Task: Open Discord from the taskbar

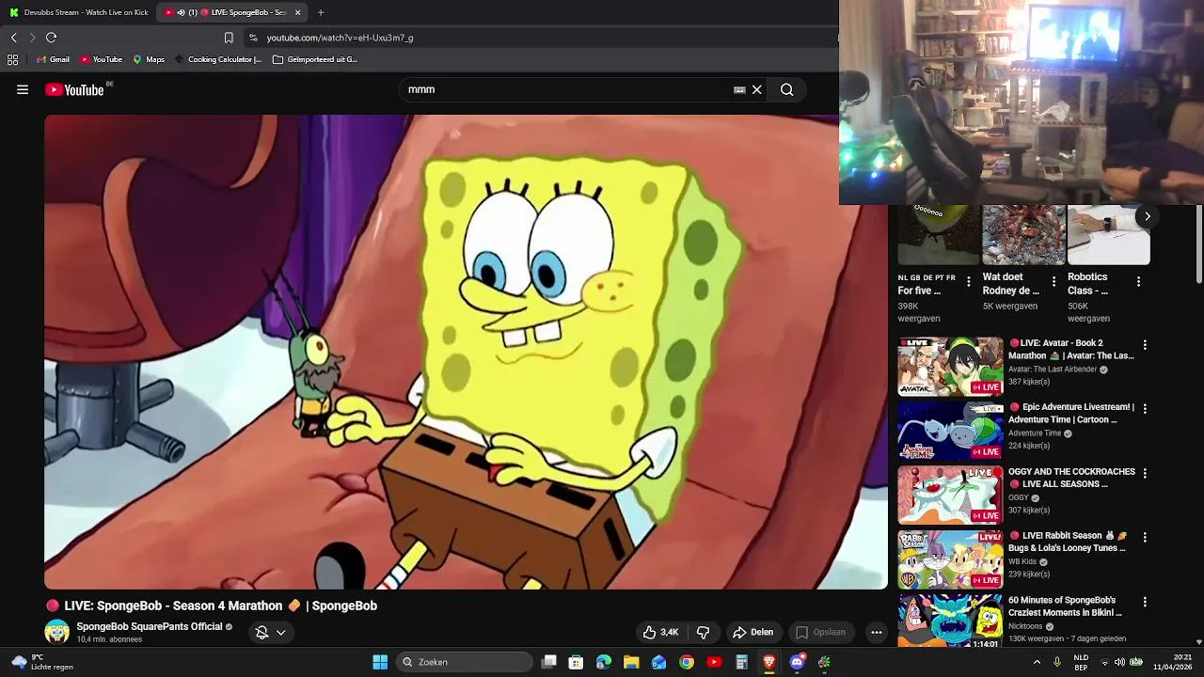Action: click(797, 662)
